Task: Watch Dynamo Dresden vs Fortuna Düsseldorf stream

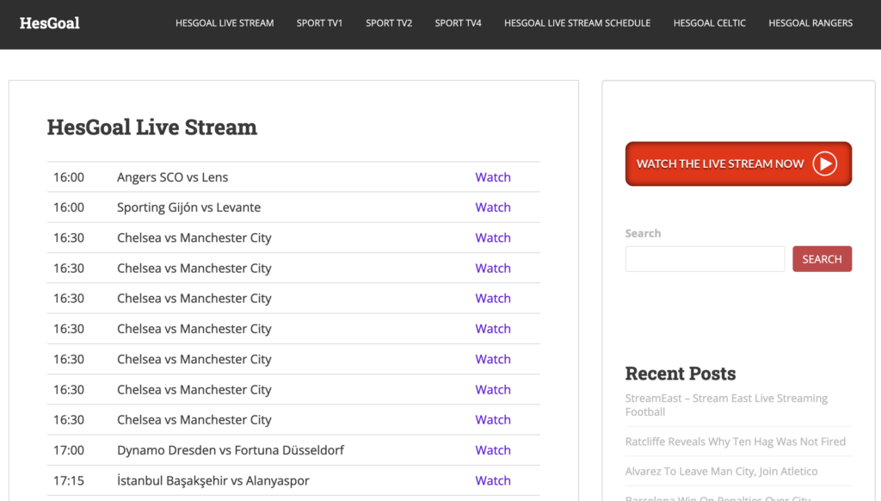Action: pos(493,450)
